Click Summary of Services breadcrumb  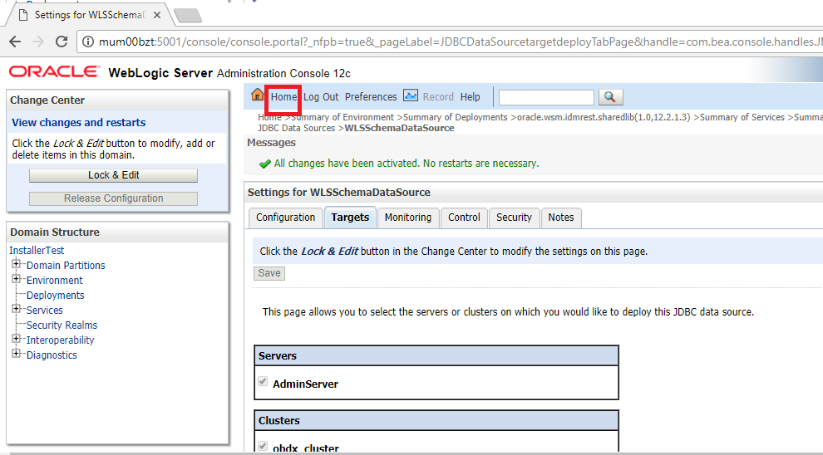pos(742,117)
